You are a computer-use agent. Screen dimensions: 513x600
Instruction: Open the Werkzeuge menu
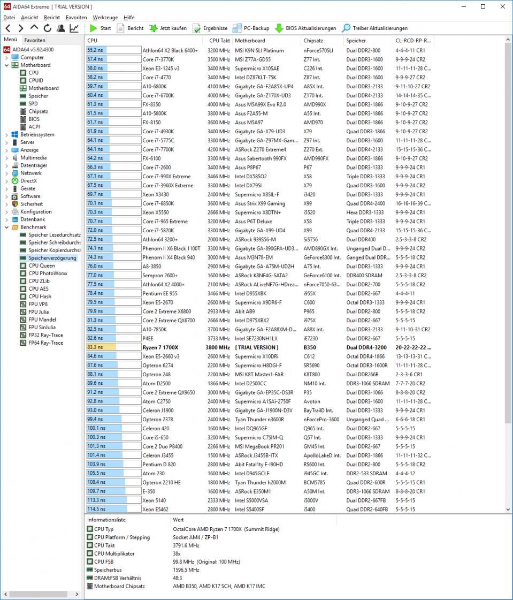105,17
